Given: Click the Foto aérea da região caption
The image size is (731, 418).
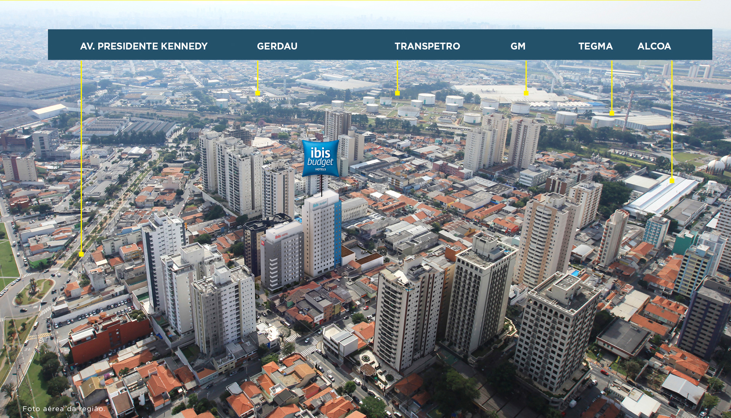Looking at the screenshot, I should pyautogui.click(x=64, y=409).
